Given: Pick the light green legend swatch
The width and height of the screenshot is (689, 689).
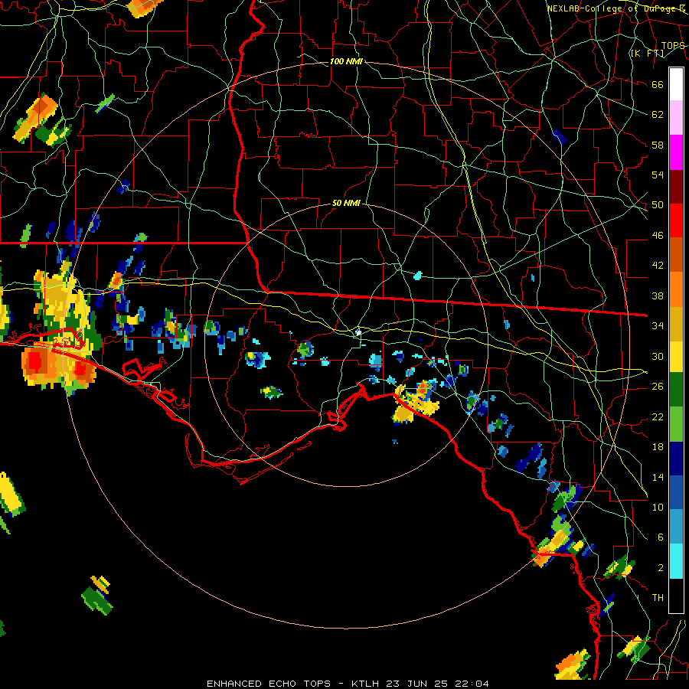Looking at the screenshot, I should [676, 424].
